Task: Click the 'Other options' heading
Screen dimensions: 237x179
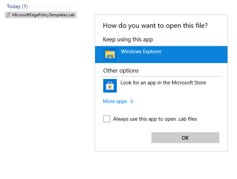Action: coord(121,71)
